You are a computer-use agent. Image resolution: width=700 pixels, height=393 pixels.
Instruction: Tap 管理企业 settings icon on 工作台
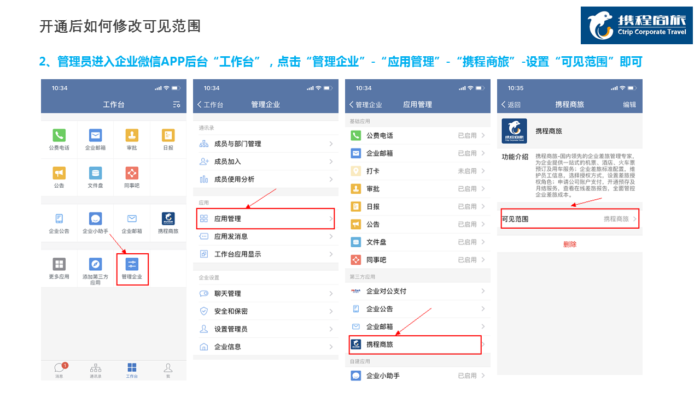click(132, 264)
